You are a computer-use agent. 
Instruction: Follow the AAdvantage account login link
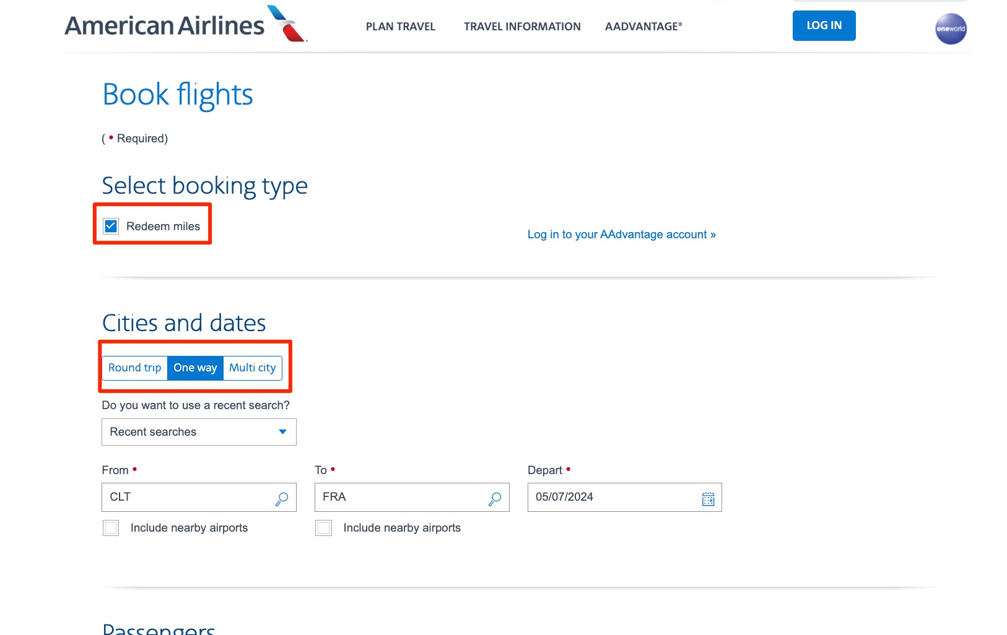click(621, 235)
